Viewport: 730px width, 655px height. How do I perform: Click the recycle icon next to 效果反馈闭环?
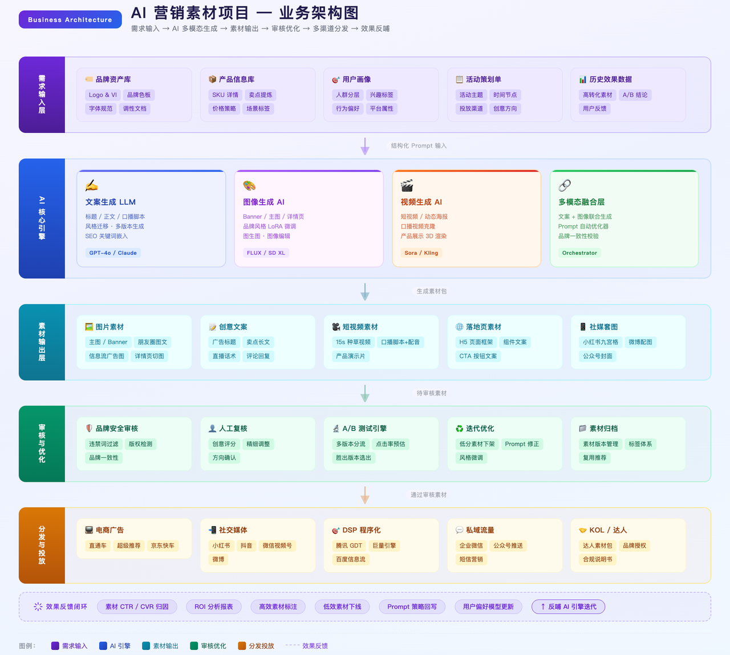(38, 607)
